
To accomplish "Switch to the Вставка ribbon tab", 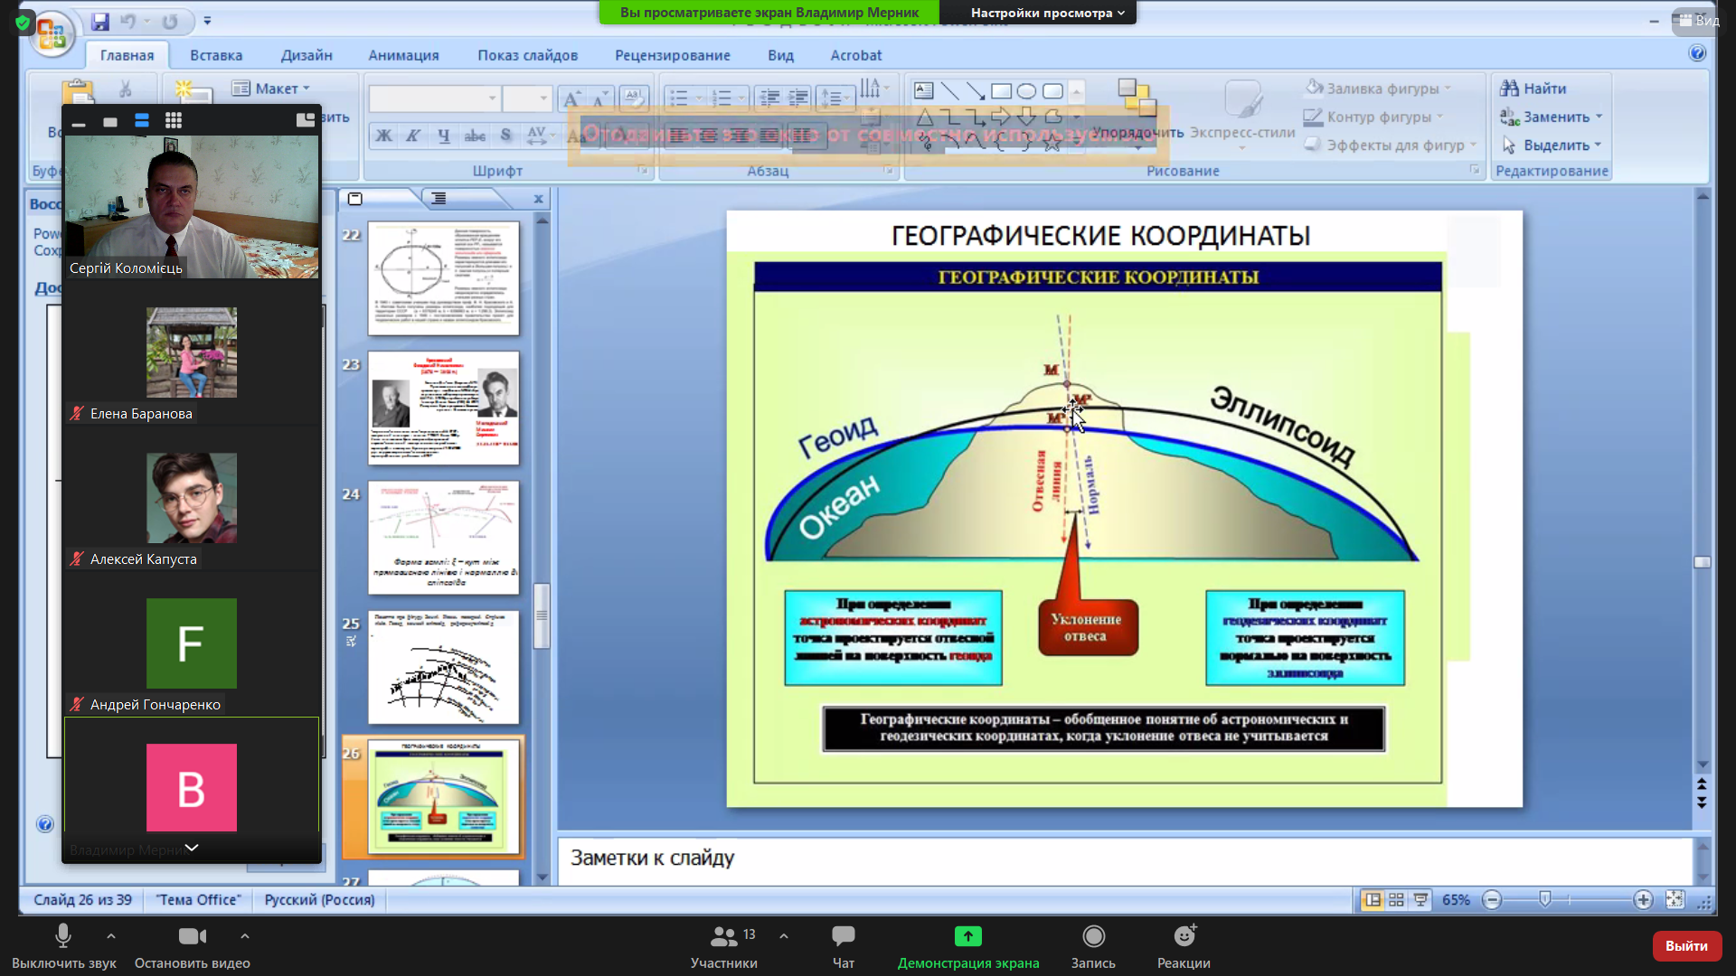I will point(216,55).
